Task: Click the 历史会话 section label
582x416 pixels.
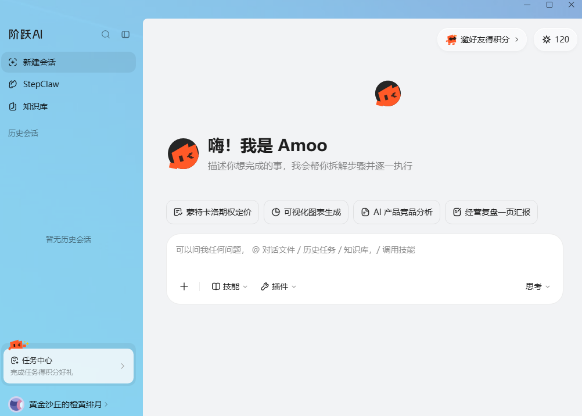Action: click(23, 133)
